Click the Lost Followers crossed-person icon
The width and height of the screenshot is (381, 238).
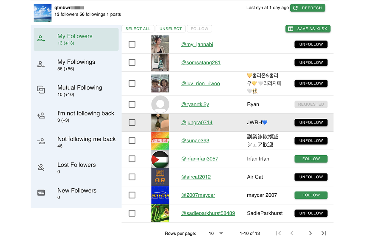pyautogui.click(x=41, y=167)
